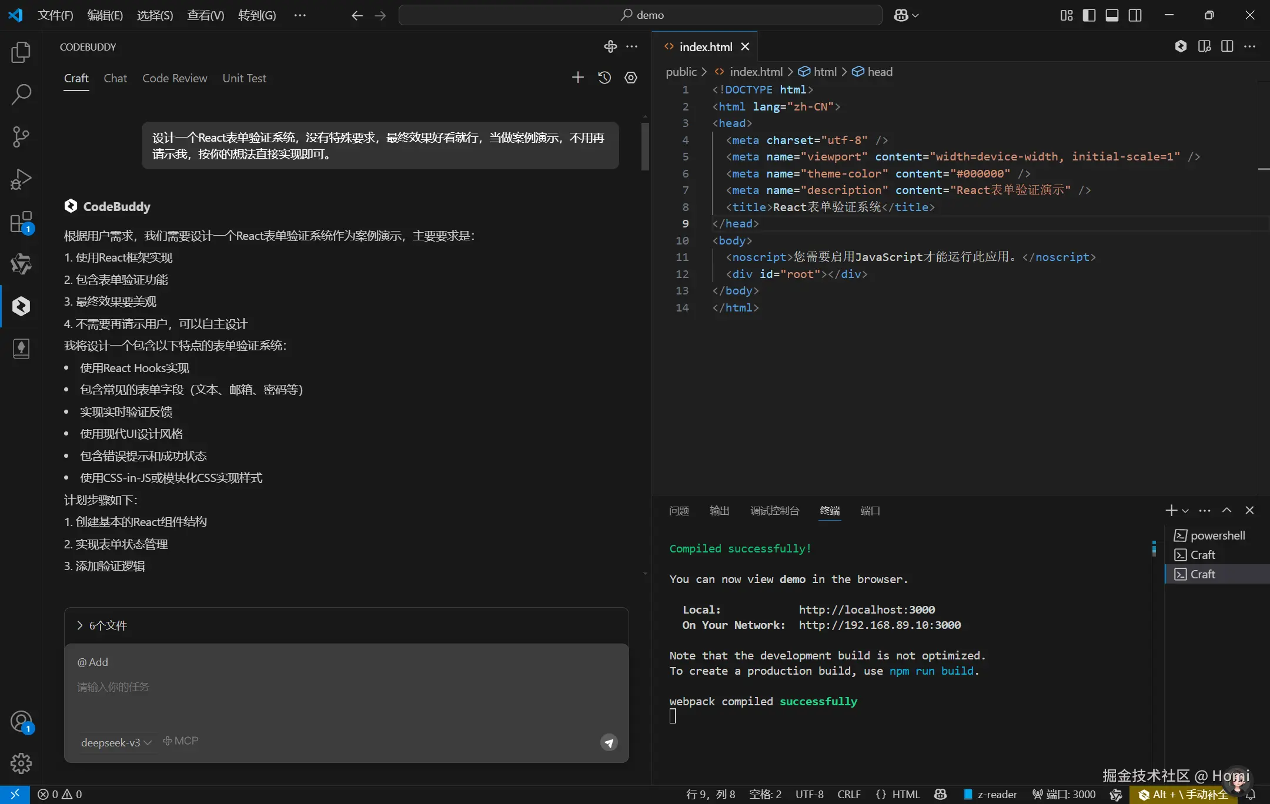Start a new CodeBuddy session with plus icon
This screenshot has width=1270, height=804.
[577, 77]
